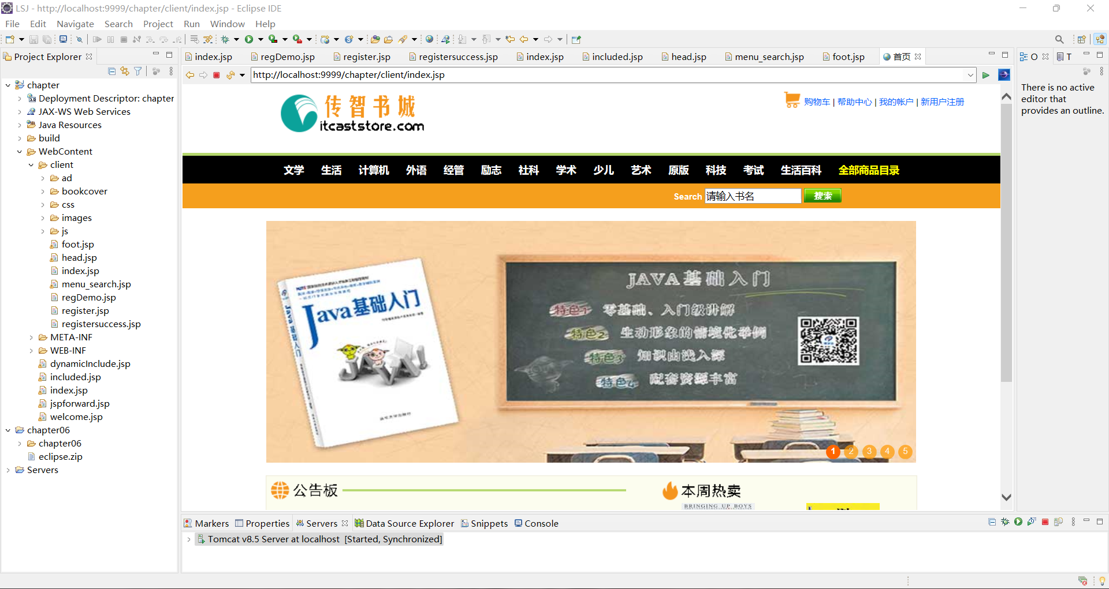Start the server in debug mode
Screen dimensions: 1109x589
pyautogui.click(x=1004, y=522)
